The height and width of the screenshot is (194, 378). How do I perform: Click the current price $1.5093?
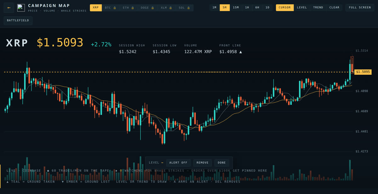pyautogui.click(x=60, y=43)
